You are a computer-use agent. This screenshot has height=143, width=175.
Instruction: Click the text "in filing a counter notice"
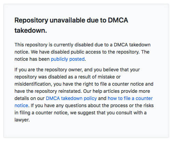pyautogui.click(x=42, y=113)
